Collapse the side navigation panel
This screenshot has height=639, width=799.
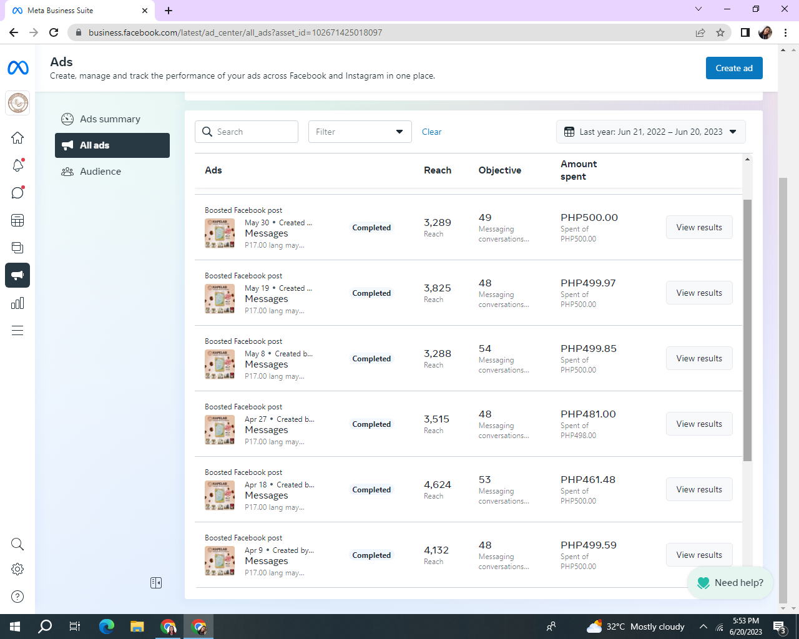156,583
